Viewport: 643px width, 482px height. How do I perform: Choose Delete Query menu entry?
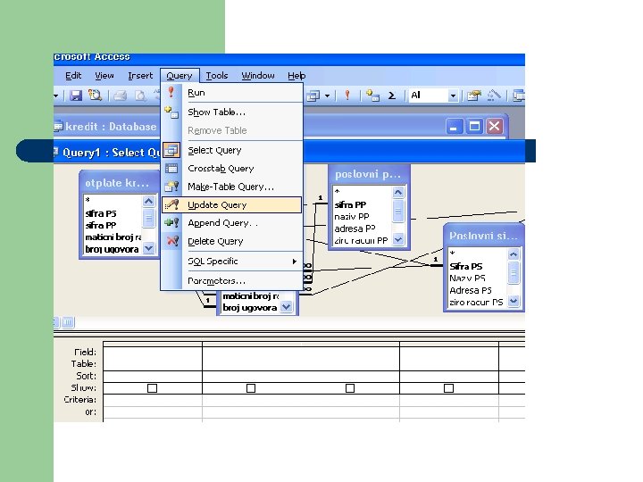tap(231, 241)
